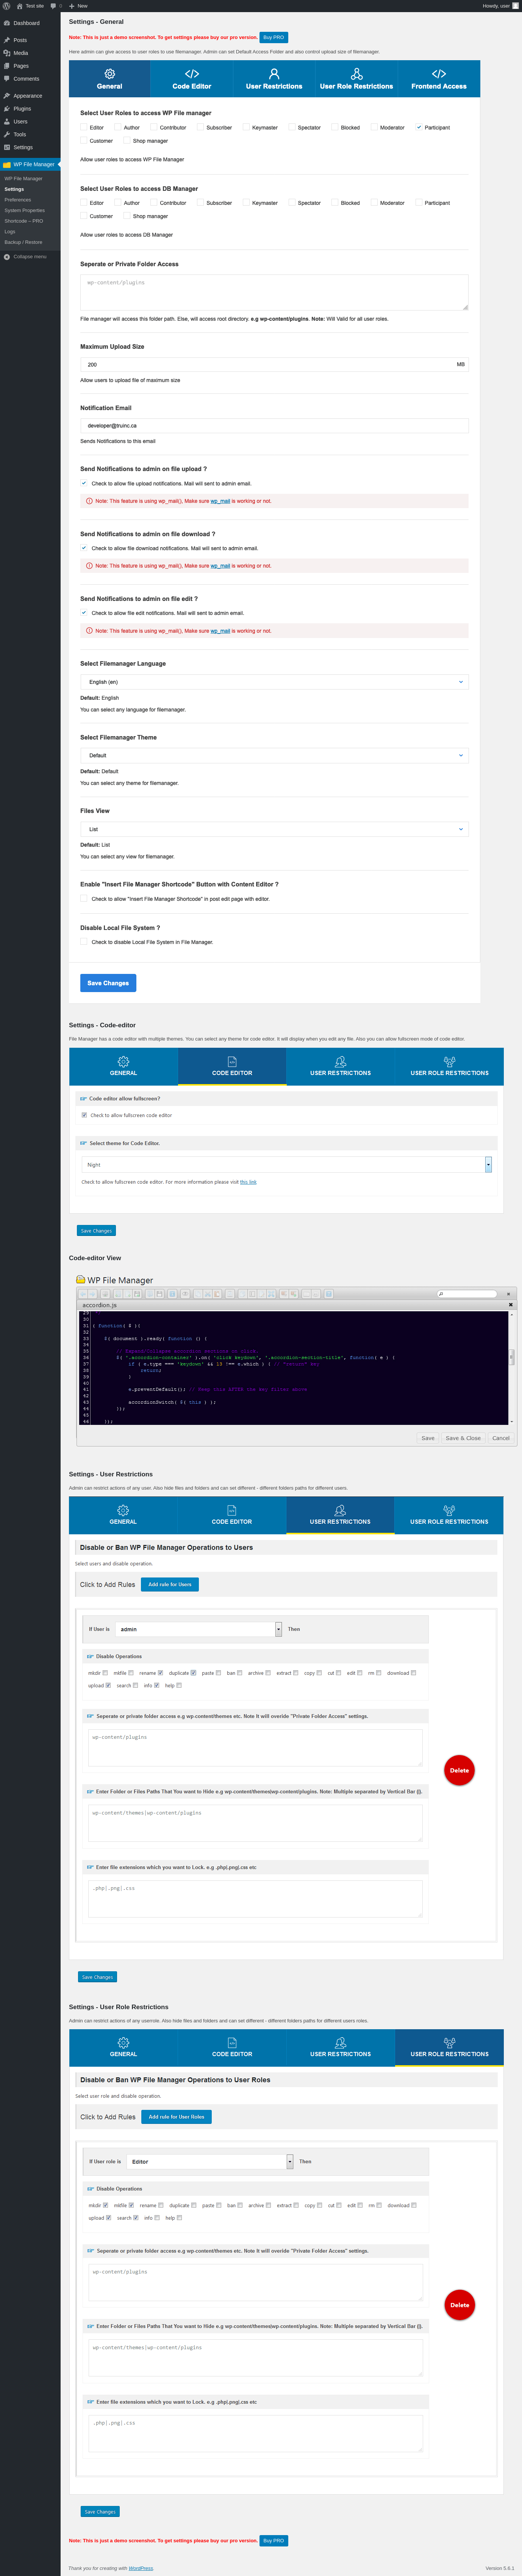Screen dimensions: 522x2576
Task: Click the Appearance brush icon
Action: pos(7,96)
